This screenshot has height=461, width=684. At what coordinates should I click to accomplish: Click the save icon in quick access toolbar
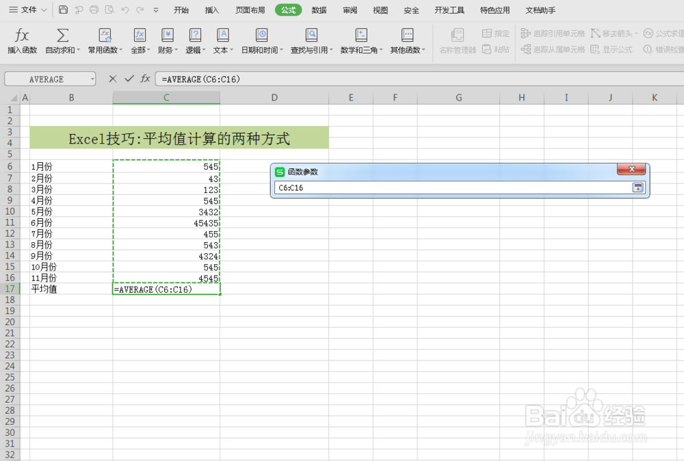pyautogui.click(x=63, y=10)
